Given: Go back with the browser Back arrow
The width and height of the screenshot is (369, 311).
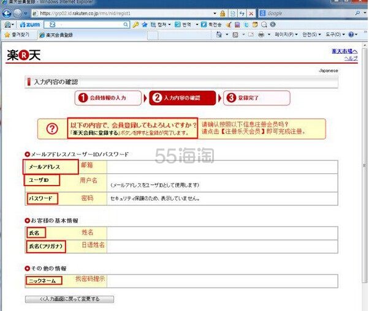Looking at the screenshot, I should click(x=6, y=13).
